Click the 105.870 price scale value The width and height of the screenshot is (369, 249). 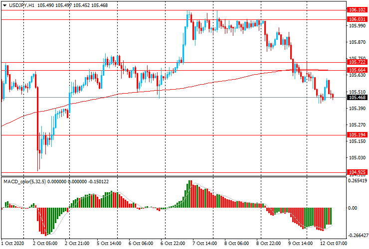[x=357, y=42]
